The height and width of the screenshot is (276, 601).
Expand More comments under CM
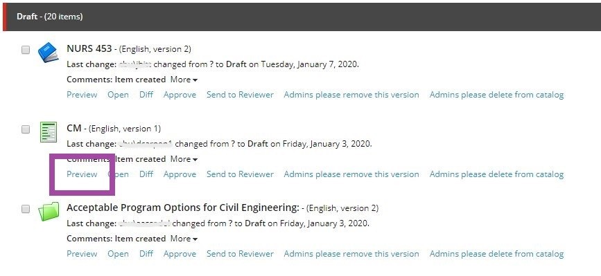184,159
